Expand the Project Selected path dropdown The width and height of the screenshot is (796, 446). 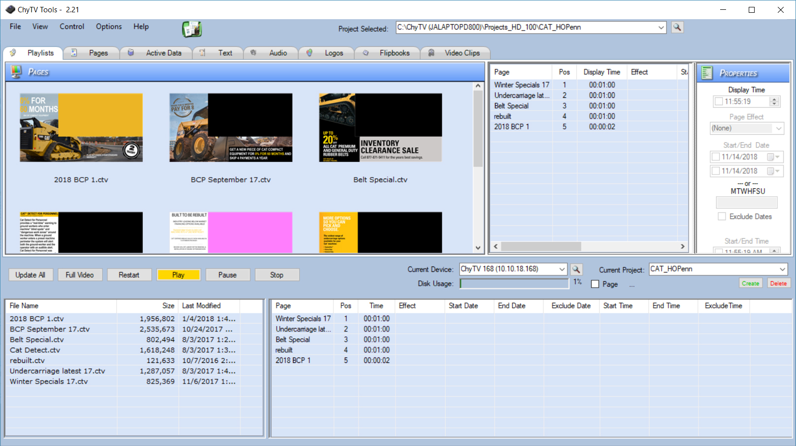[661, 28]
